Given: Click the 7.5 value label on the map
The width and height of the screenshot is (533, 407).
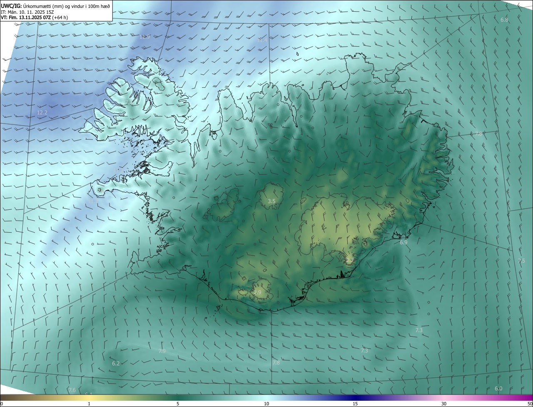Looking at the screenshot, I should pos(521,261).
